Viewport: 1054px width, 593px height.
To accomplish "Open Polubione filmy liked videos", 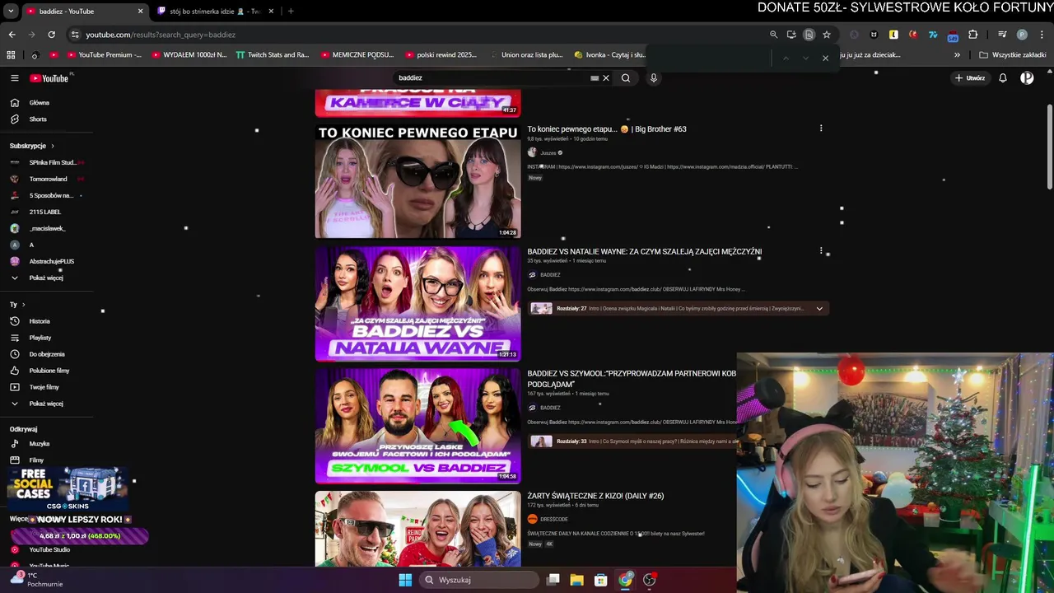I will click(49, 371).
